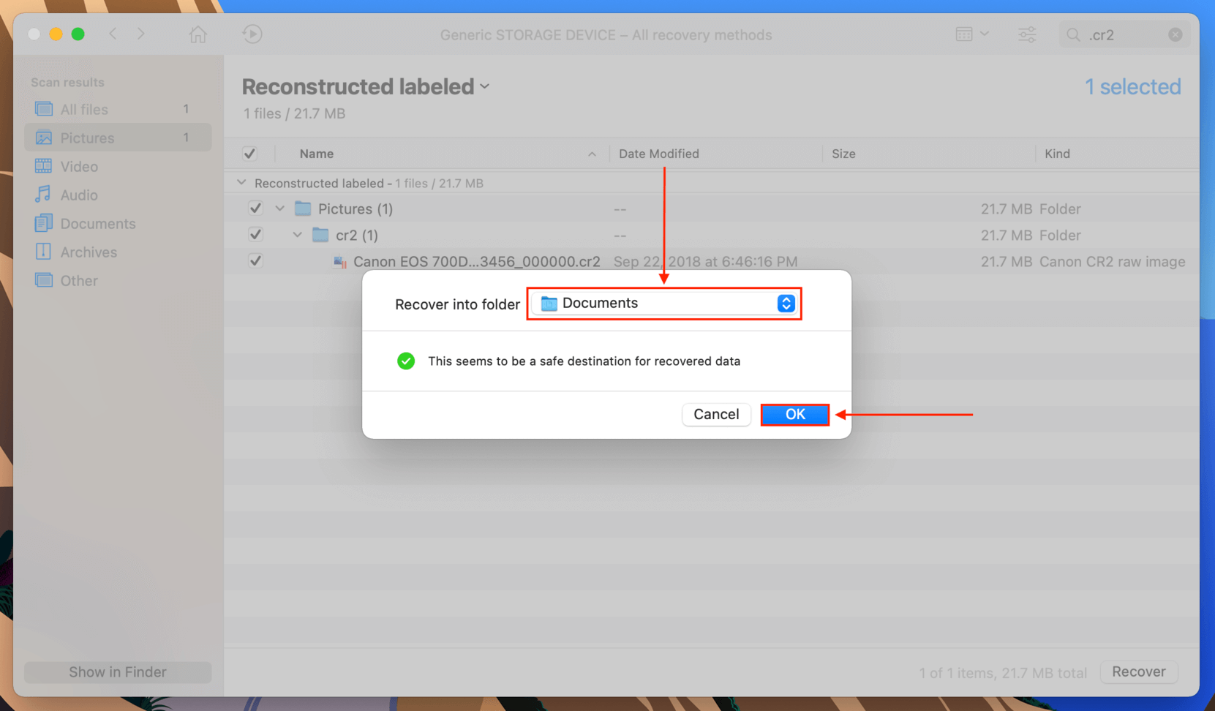The width and height of the screenshot is (1215, 711).
Task: Select Archives category in the sidebar
Action: (118, 252)
